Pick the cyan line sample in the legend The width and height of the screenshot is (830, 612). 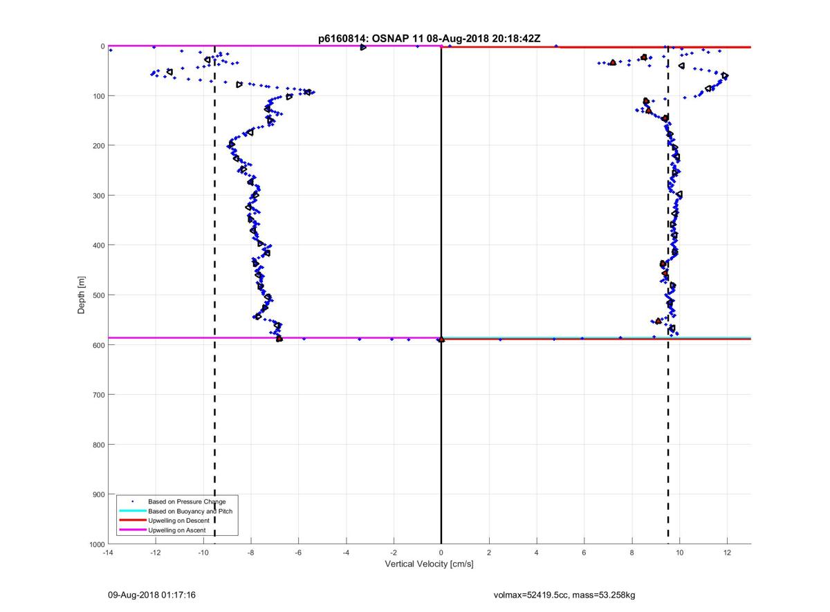pos(133,511)
